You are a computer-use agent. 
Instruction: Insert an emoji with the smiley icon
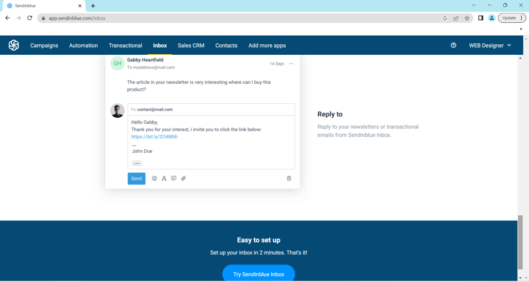[154, 179]
